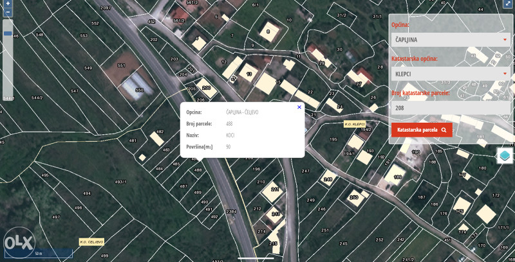
Task: Select parcel 551 on the map
Action: pos(121,65)
